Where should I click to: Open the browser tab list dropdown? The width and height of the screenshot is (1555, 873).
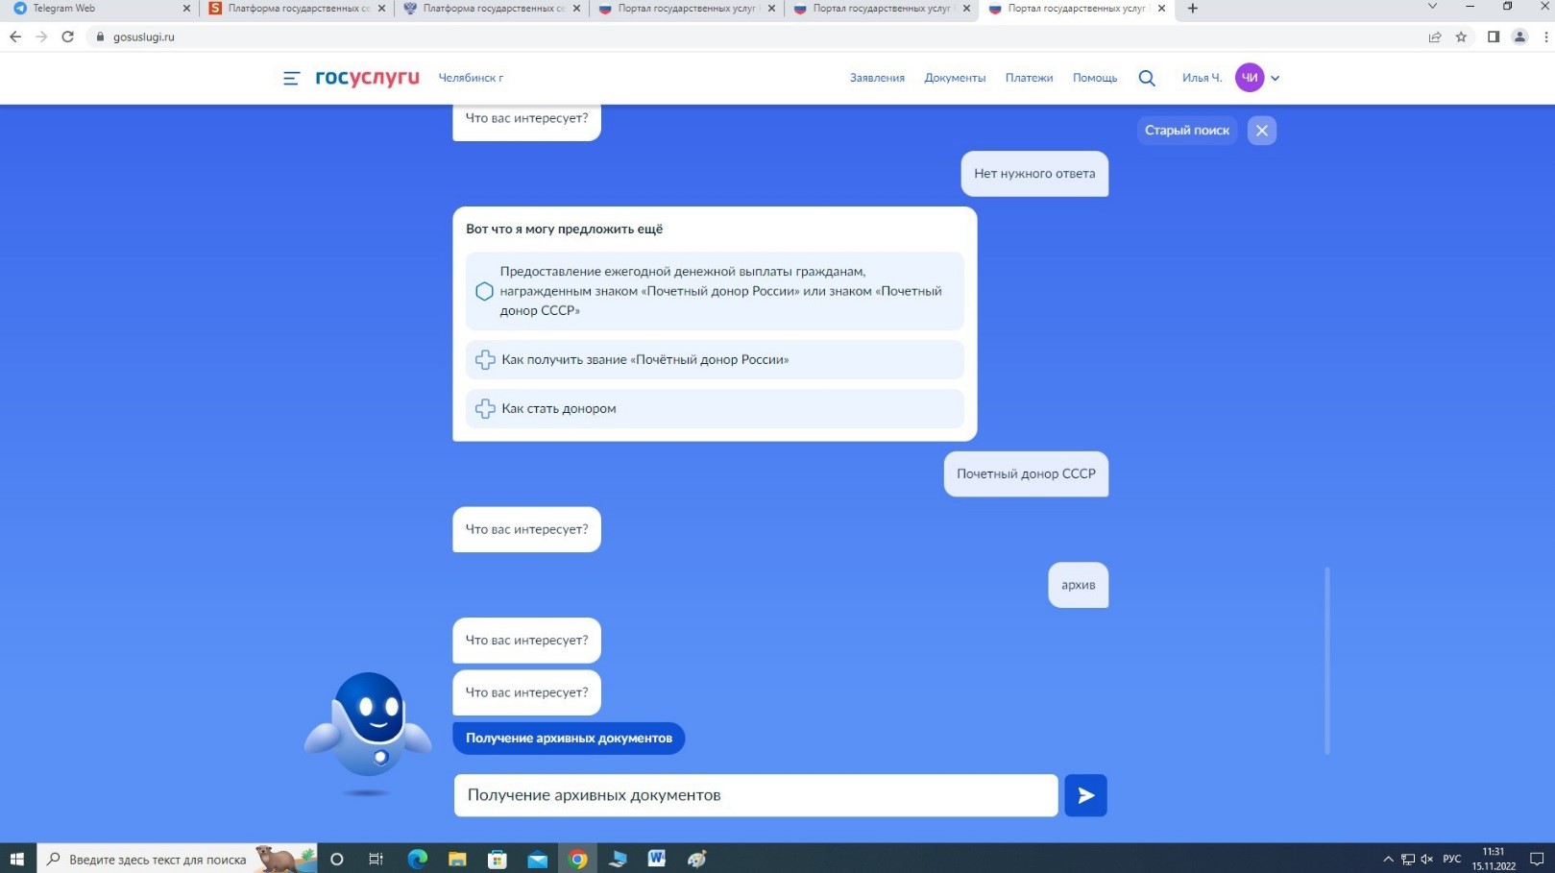pyautogui.click(x=1432, y=8)
